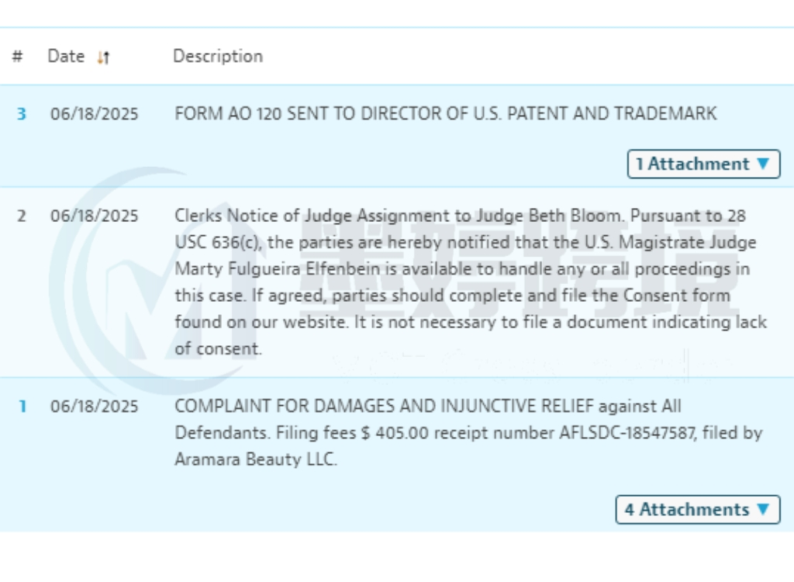Open docket entry number 1 link
The height and width of the screenshot is (582, 794).
pos(22,407)
